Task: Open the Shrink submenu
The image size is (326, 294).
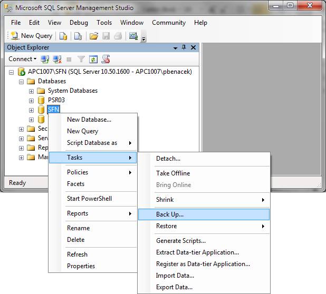Action: (204, 200)
